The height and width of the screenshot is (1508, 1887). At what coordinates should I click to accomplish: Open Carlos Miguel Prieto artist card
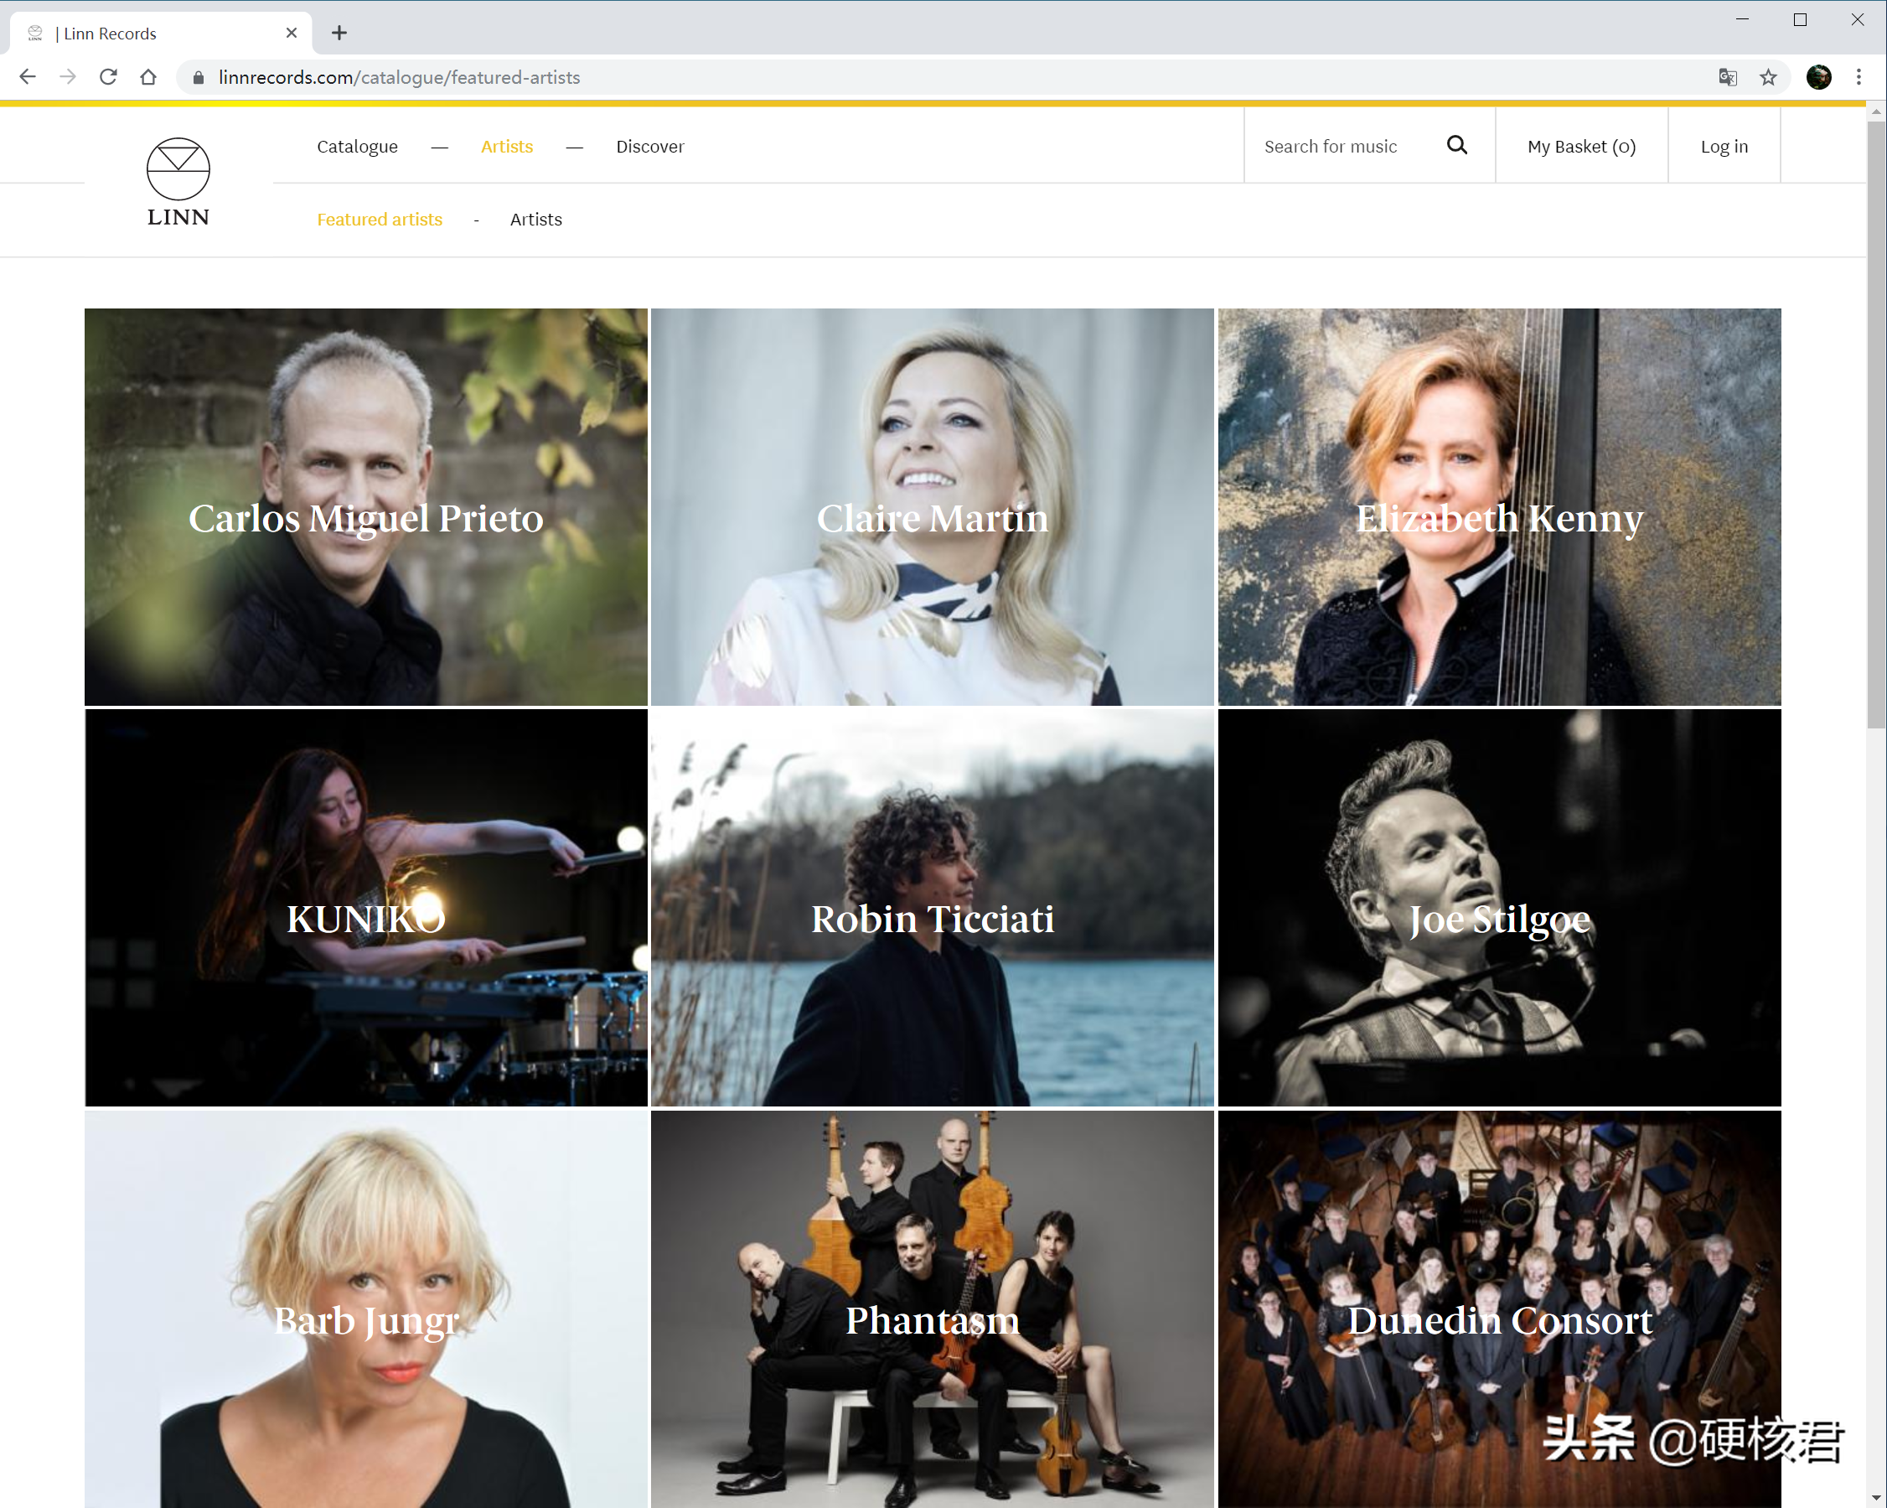coord(366,507)
